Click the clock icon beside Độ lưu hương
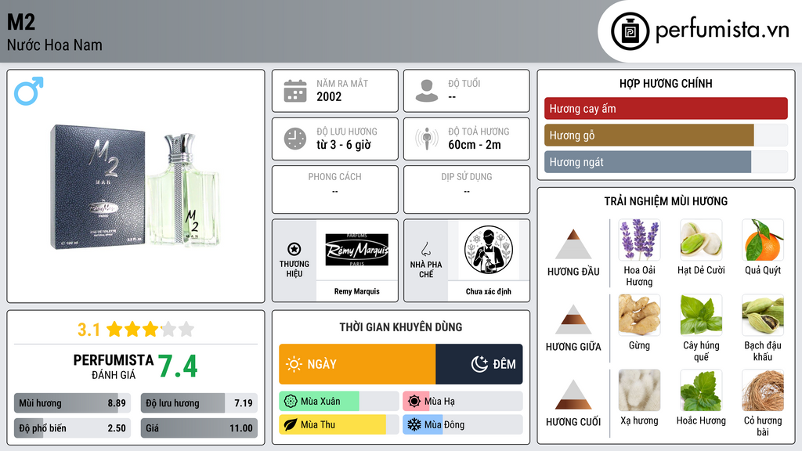 [x=295, y=139]
